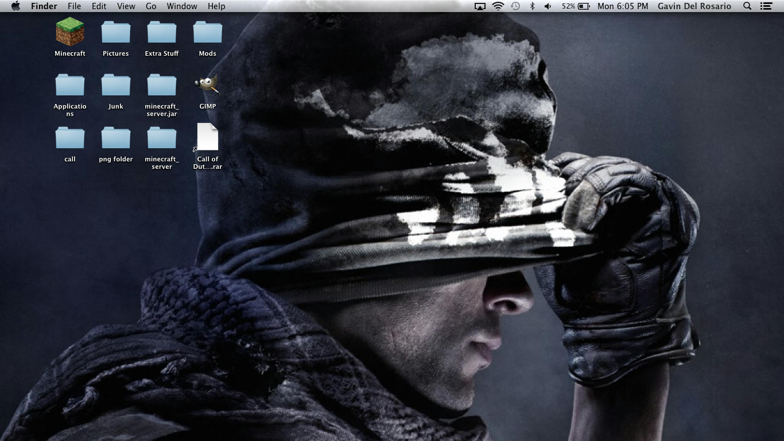
Task: Open the Help menu
Action: point(216,6)
